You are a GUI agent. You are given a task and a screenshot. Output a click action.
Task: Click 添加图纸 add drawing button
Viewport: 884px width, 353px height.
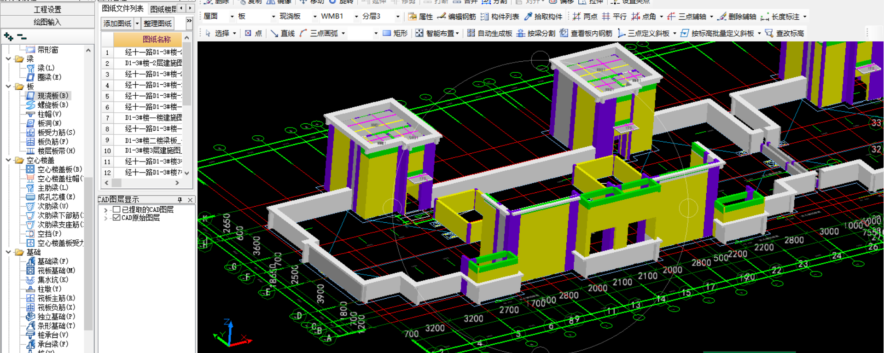tap(117, 23)
